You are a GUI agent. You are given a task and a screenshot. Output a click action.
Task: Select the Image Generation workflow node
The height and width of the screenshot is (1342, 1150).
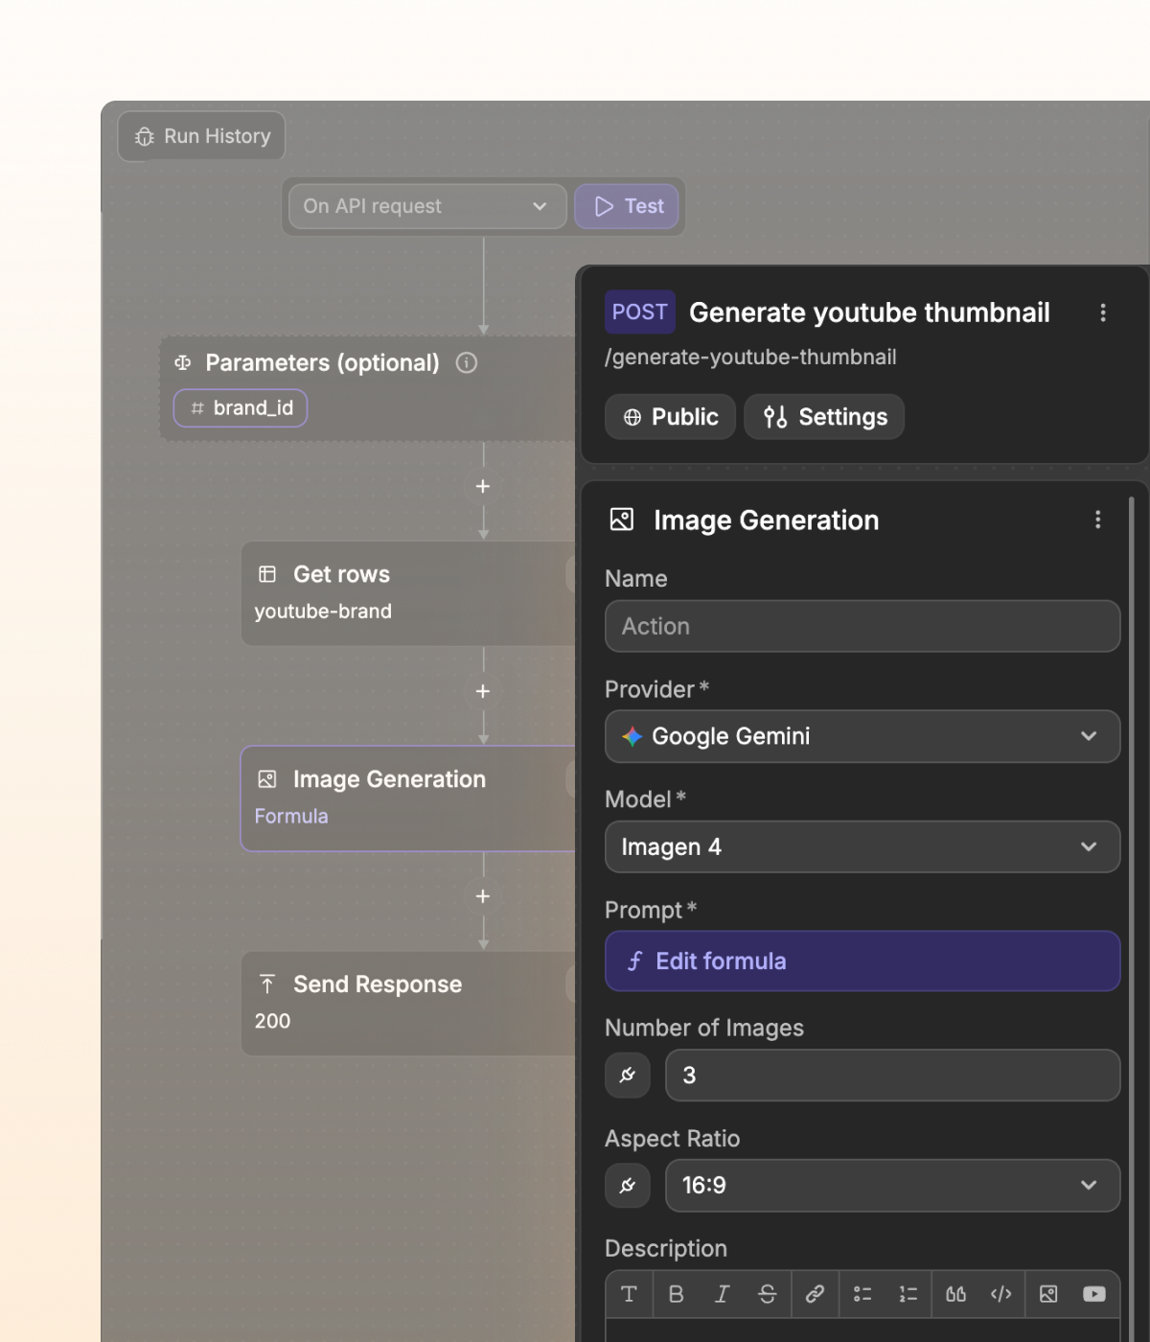410,798
